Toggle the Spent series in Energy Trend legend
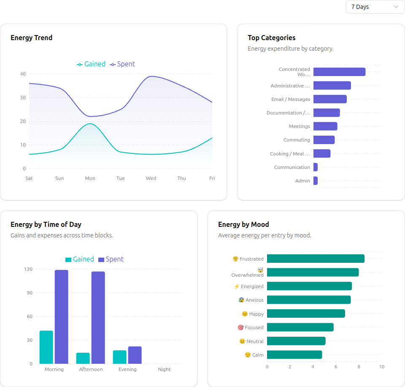Image resolution: width=405 pixels, height=387 pixels. (x=122, y=64)
